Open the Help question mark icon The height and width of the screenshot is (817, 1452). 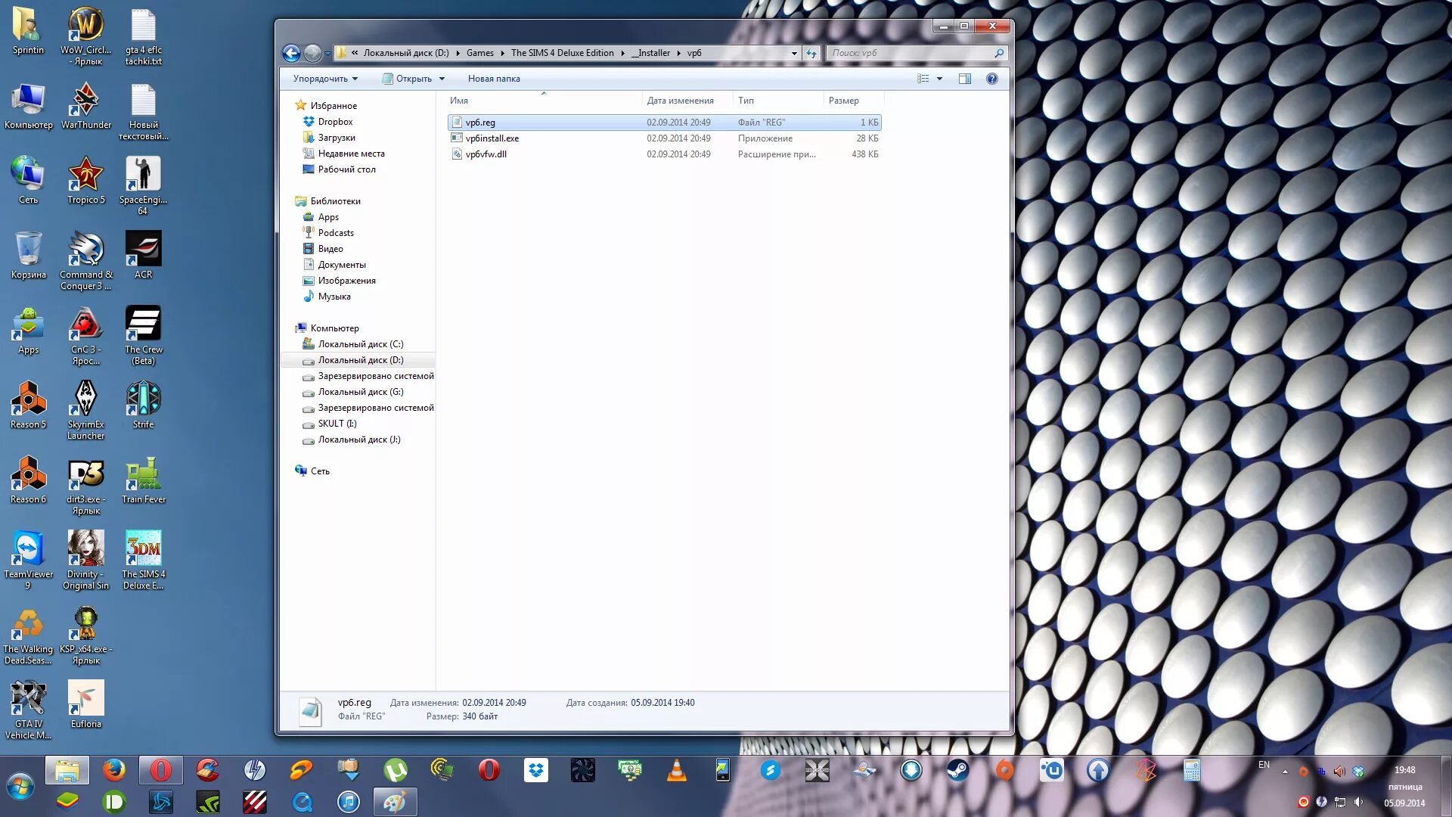992,79
